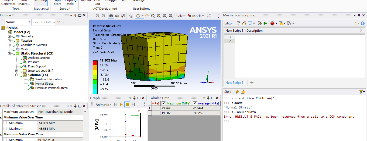Viewport: 367px width, 141px height.
Task: Toggle Maximum [MPa] column checkbox
Action: click(x=163, y=103)
